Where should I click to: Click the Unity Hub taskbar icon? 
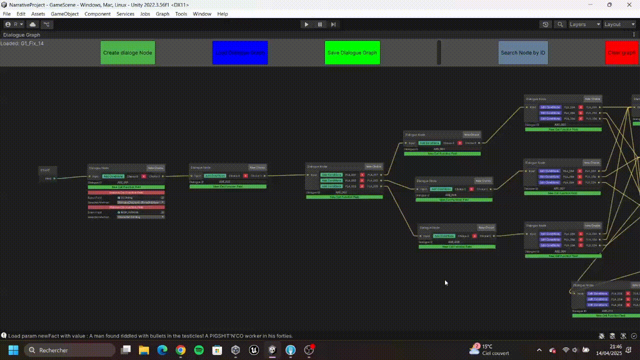pos(235,350)
